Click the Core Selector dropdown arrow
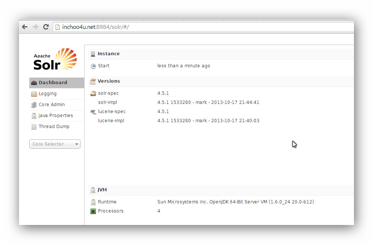Viewport: 373px width, 244px height. pyautogui.click(x=77, y=144)
